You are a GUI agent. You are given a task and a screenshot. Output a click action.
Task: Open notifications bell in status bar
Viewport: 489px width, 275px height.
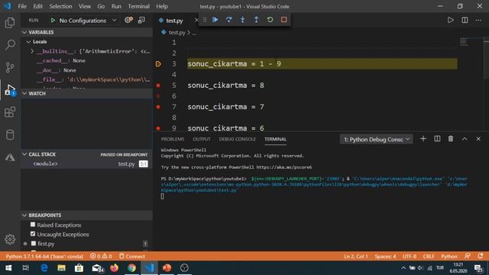481,256
